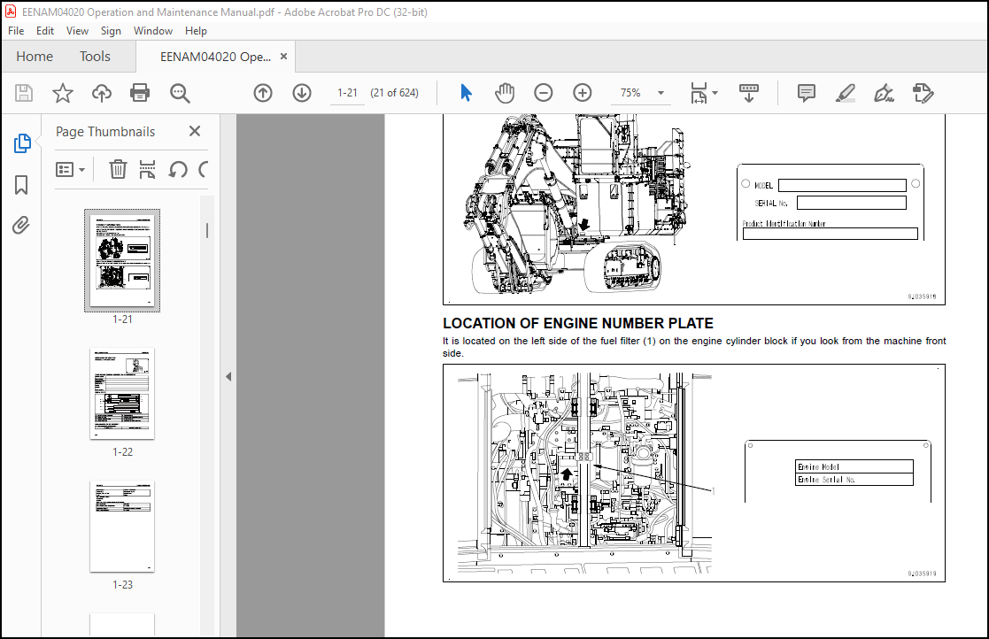
Task: Zoom in with the plus circle
Action: 583,93
